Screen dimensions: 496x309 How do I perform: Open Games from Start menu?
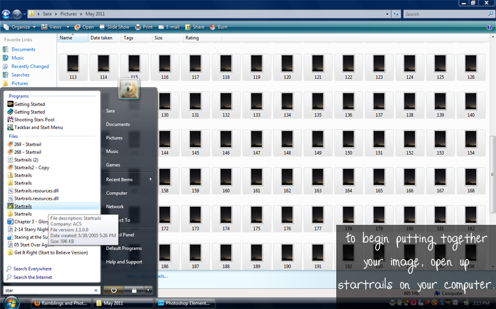click(x=113, y=164)
